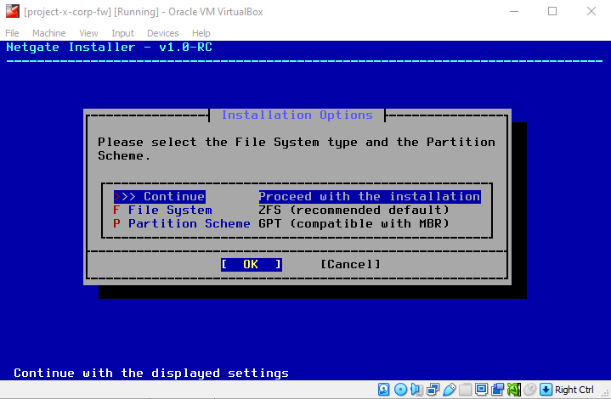
Task: Click the shared folders status icon
Action: 465,390
